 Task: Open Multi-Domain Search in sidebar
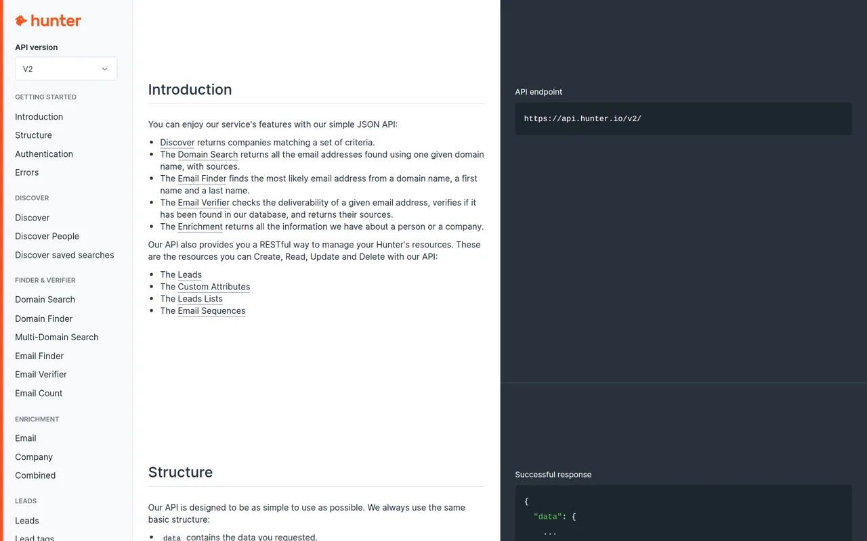click(57, 337)
